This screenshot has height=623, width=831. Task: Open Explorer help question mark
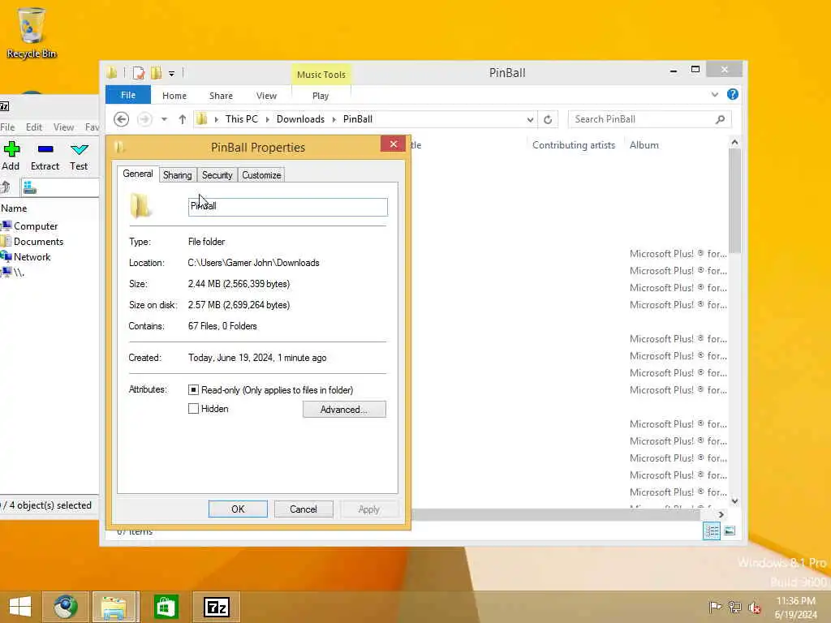733,94
